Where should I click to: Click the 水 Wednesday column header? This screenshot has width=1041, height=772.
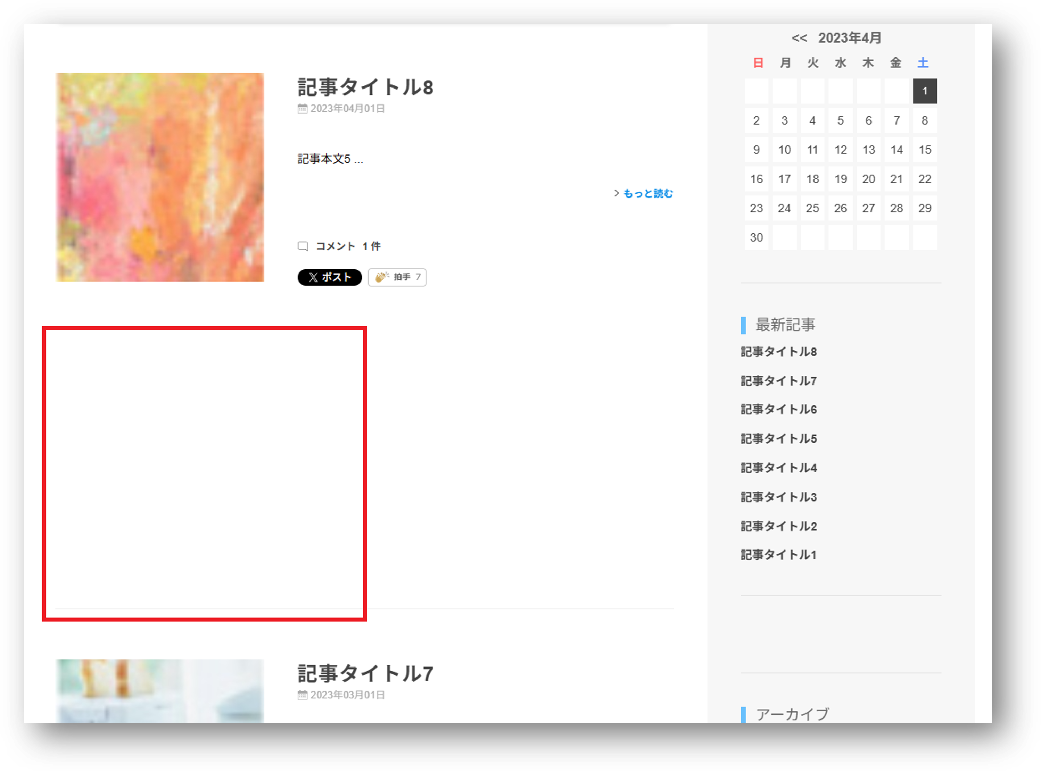point(840,62)
